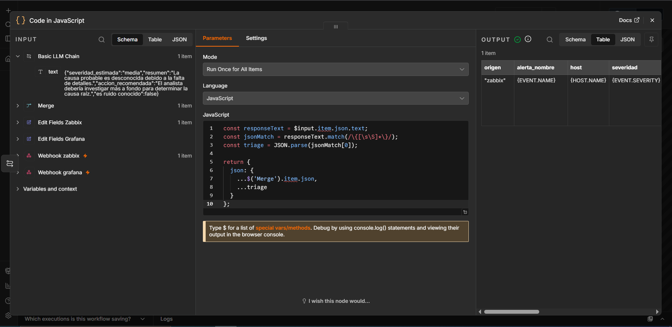Collapse the Basic LLM Chain tree node

coord(18,56)
